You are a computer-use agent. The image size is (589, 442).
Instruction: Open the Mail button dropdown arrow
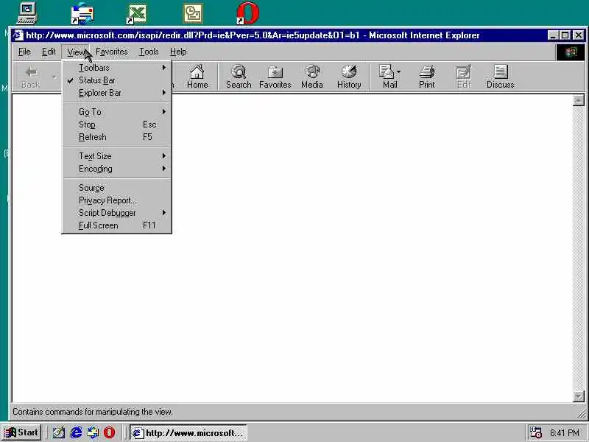tap(398, 71)
